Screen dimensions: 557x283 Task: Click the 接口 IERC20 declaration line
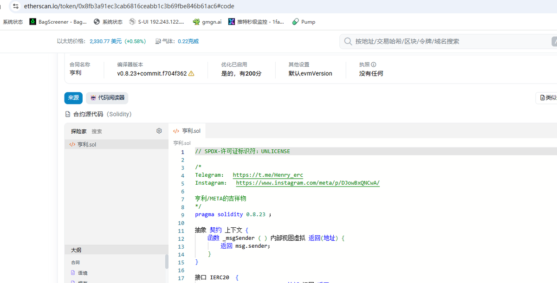tap(216, 277)
